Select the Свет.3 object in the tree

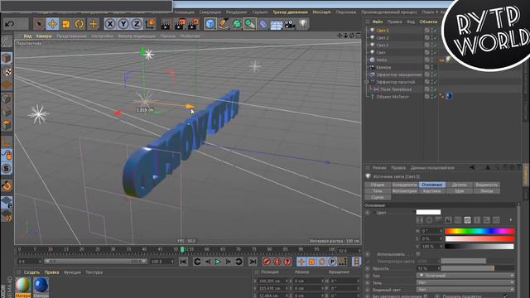pyautogui.click(x=383, y=31)
